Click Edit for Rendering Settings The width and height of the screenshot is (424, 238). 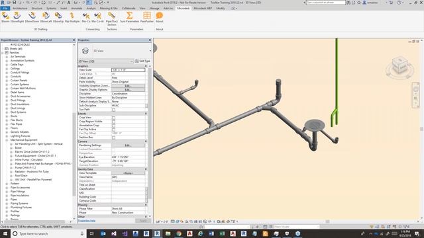coord(128,145)
